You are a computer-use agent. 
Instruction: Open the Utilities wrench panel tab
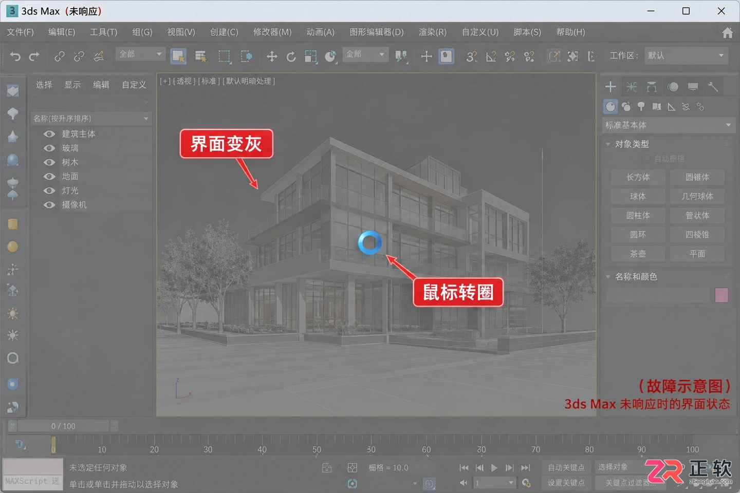[x=713, y=87]
